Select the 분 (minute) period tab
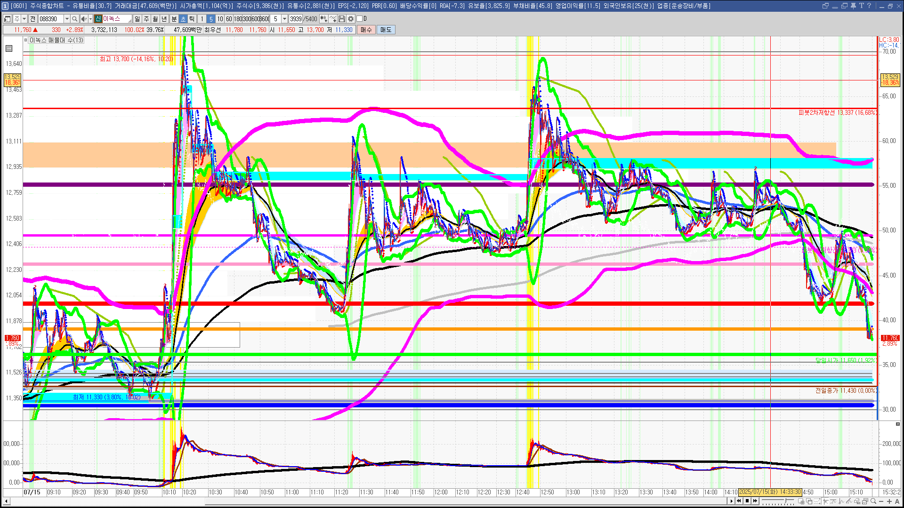The width and height of the screenshot is (904, 508). pyautogui.click(x=174, y=19)
